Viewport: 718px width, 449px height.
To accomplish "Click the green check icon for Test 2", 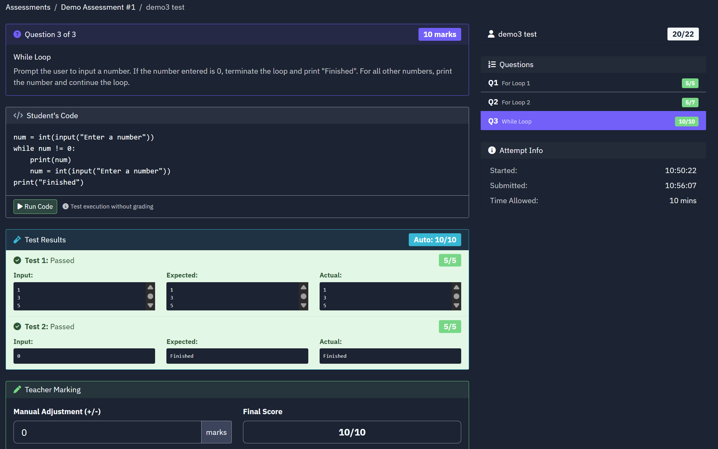I will tap(17, 326).
